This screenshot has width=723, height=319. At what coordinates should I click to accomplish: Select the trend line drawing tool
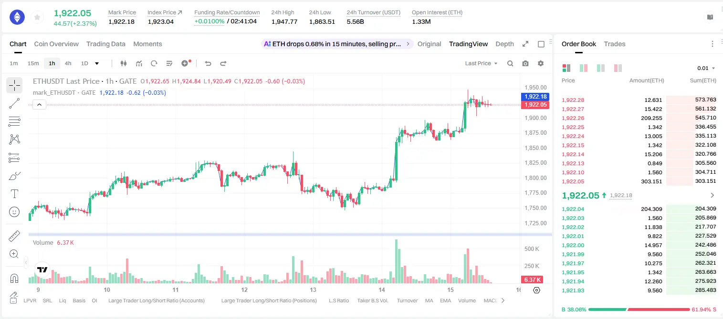14,103
